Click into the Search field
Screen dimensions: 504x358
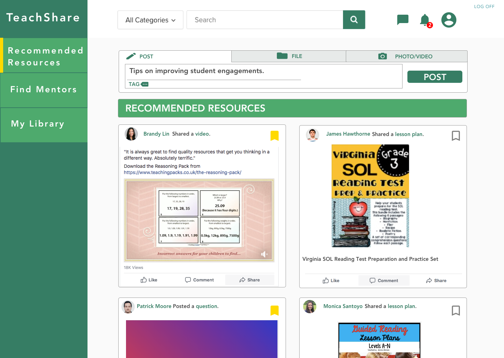pyautogui.click(x=265, y=20)
